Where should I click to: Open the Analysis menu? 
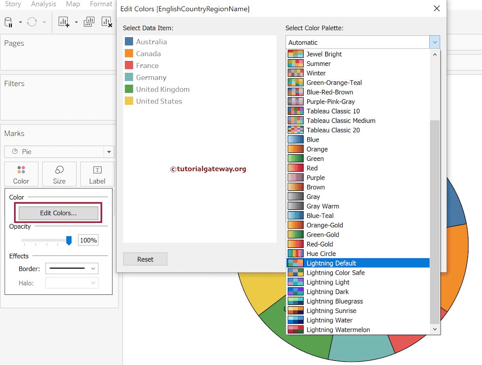[44, 4]
